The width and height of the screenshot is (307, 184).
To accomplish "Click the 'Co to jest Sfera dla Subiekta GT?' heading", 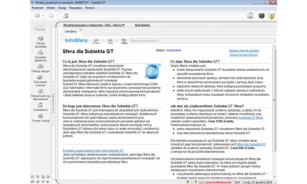I will (x=88, y=61).
